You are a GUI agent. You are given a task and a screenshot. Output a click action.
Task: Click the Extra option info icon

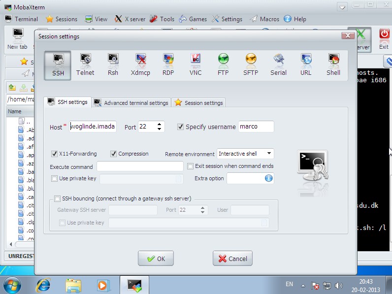point(268,178)
